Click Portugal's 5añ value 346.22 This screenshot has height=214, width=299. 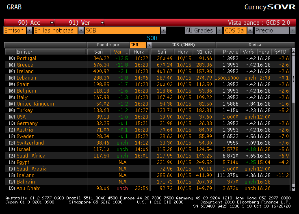[x=101, y=58]
